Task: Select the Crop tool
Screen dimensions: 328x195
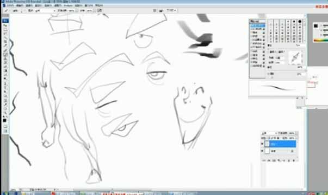Action: point(5,42)
